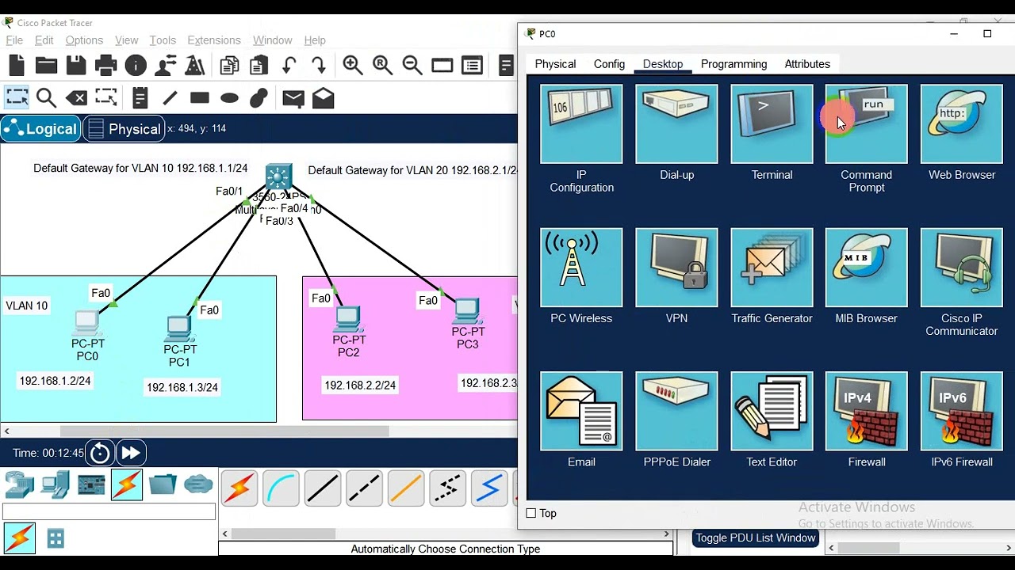Image resolution: width=1015 pixels, height=570 pixels.
Task: Click the Undo arrow icon
Action: 289,66
